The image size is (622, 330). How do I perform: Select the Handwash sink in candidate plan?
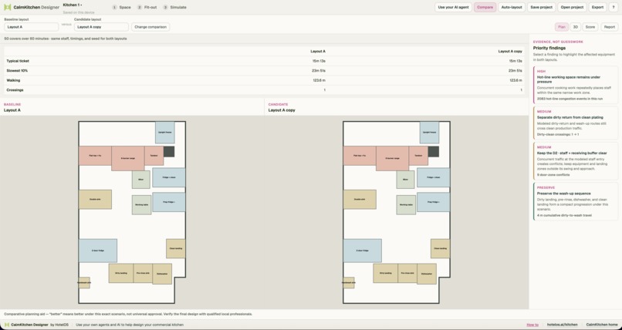click(349, 282)
